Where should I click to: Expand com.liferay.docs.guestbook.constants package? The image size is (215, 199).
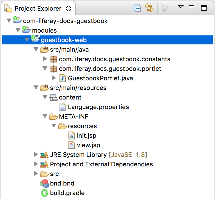pos(45,59)
